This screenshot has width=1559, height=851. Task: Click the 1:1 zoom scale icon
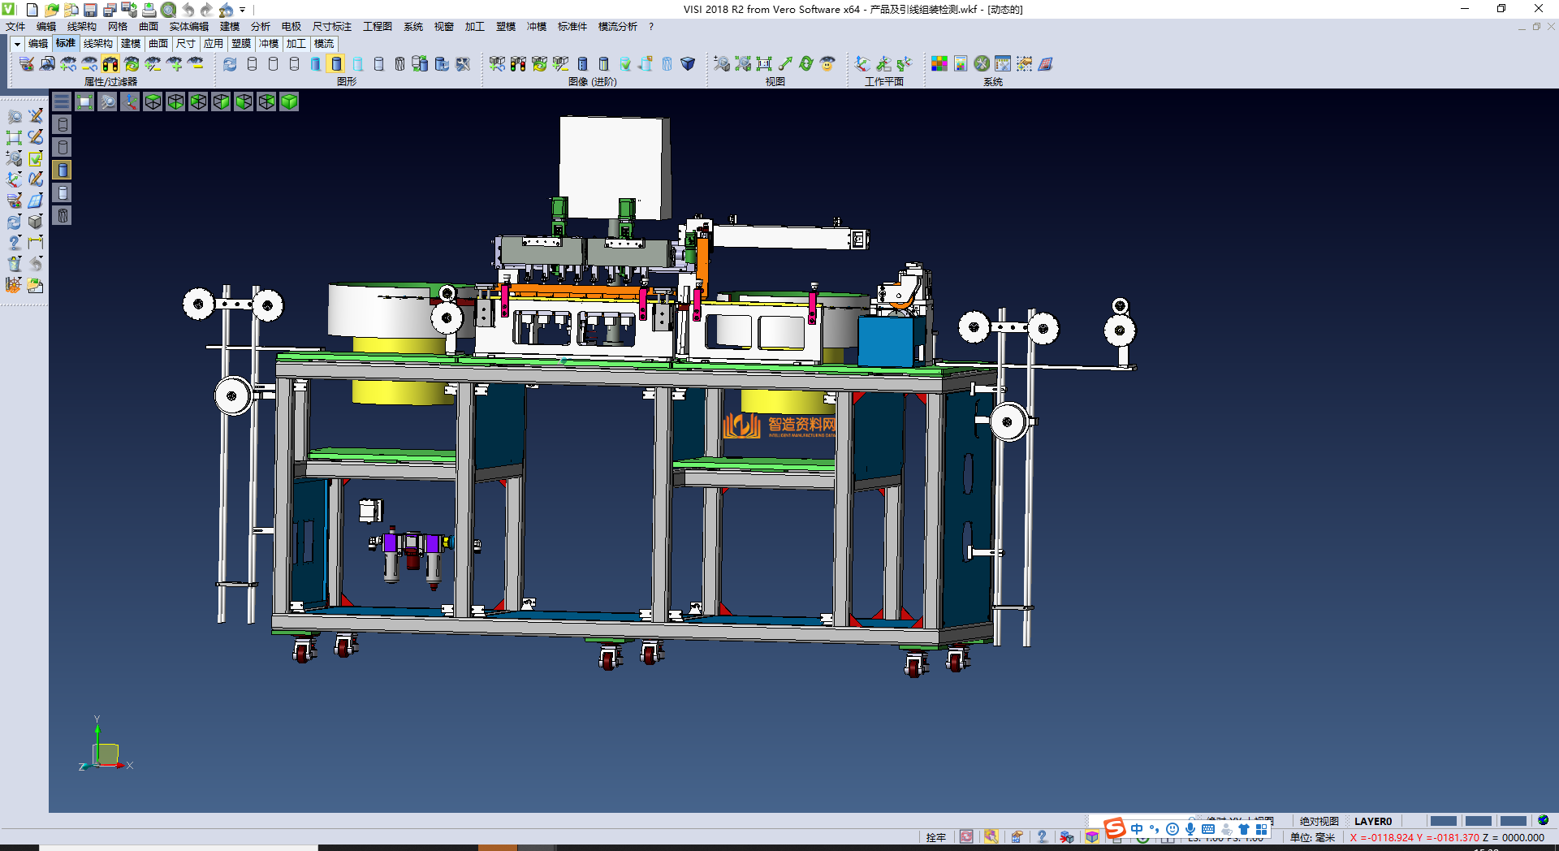pos(763,63)
